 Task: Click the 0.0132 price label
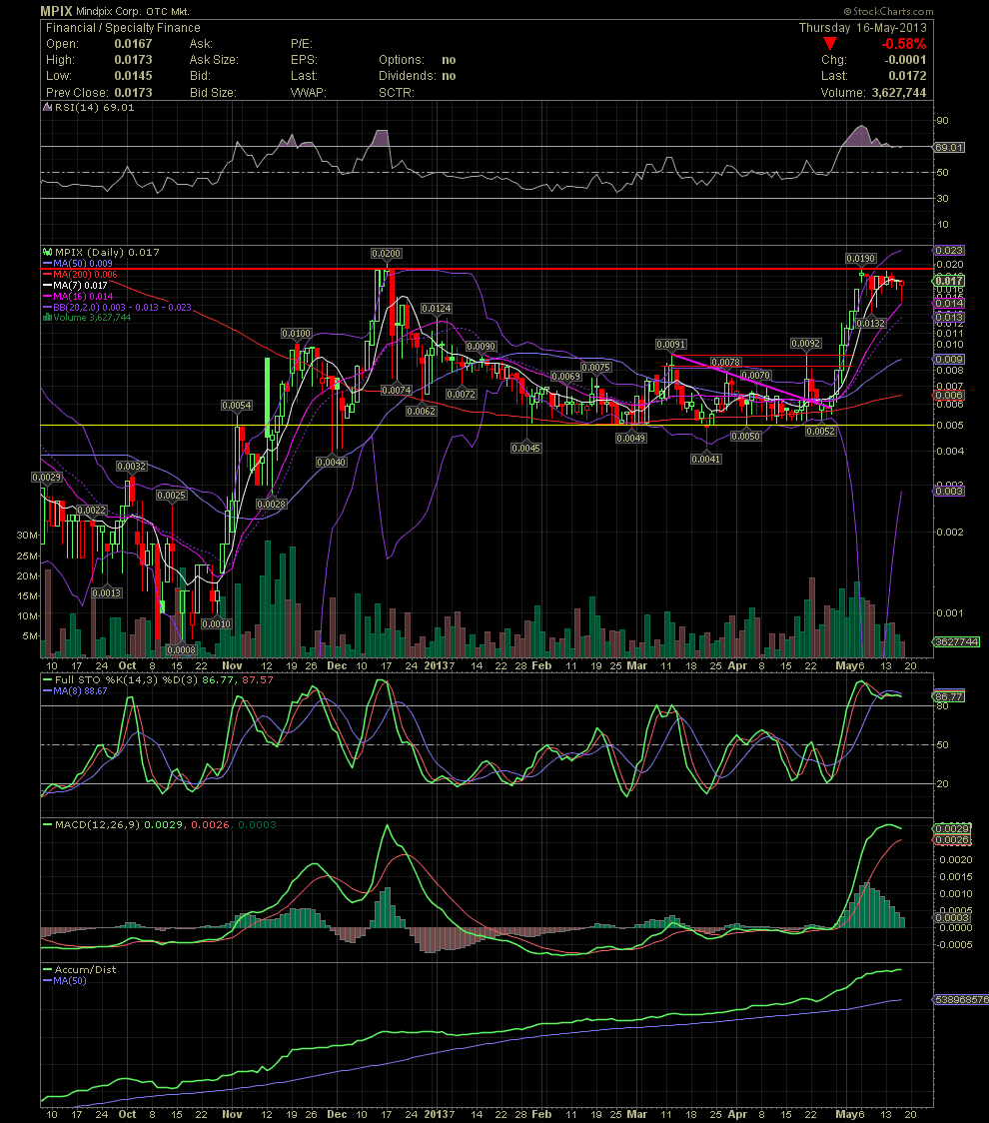coord(871,324)
